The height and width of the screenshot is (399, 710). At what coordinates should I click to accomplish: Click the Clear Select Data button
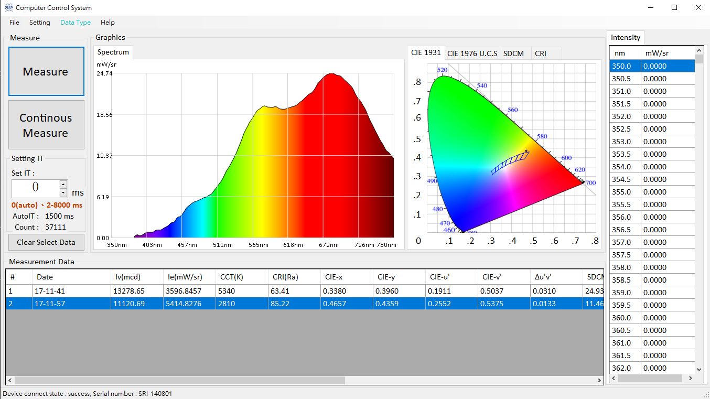46,242
